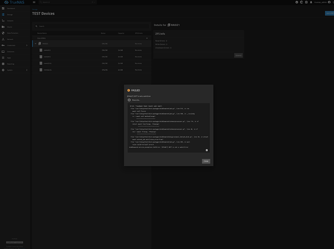The height and width of the screenshot is (249, 334).
Task: Click the status refresh icon in top bar
Action: point(302,2)
